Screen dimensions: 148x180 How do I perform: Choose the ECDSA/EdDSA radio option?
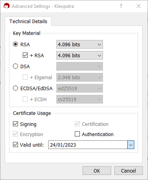point(15,88)
